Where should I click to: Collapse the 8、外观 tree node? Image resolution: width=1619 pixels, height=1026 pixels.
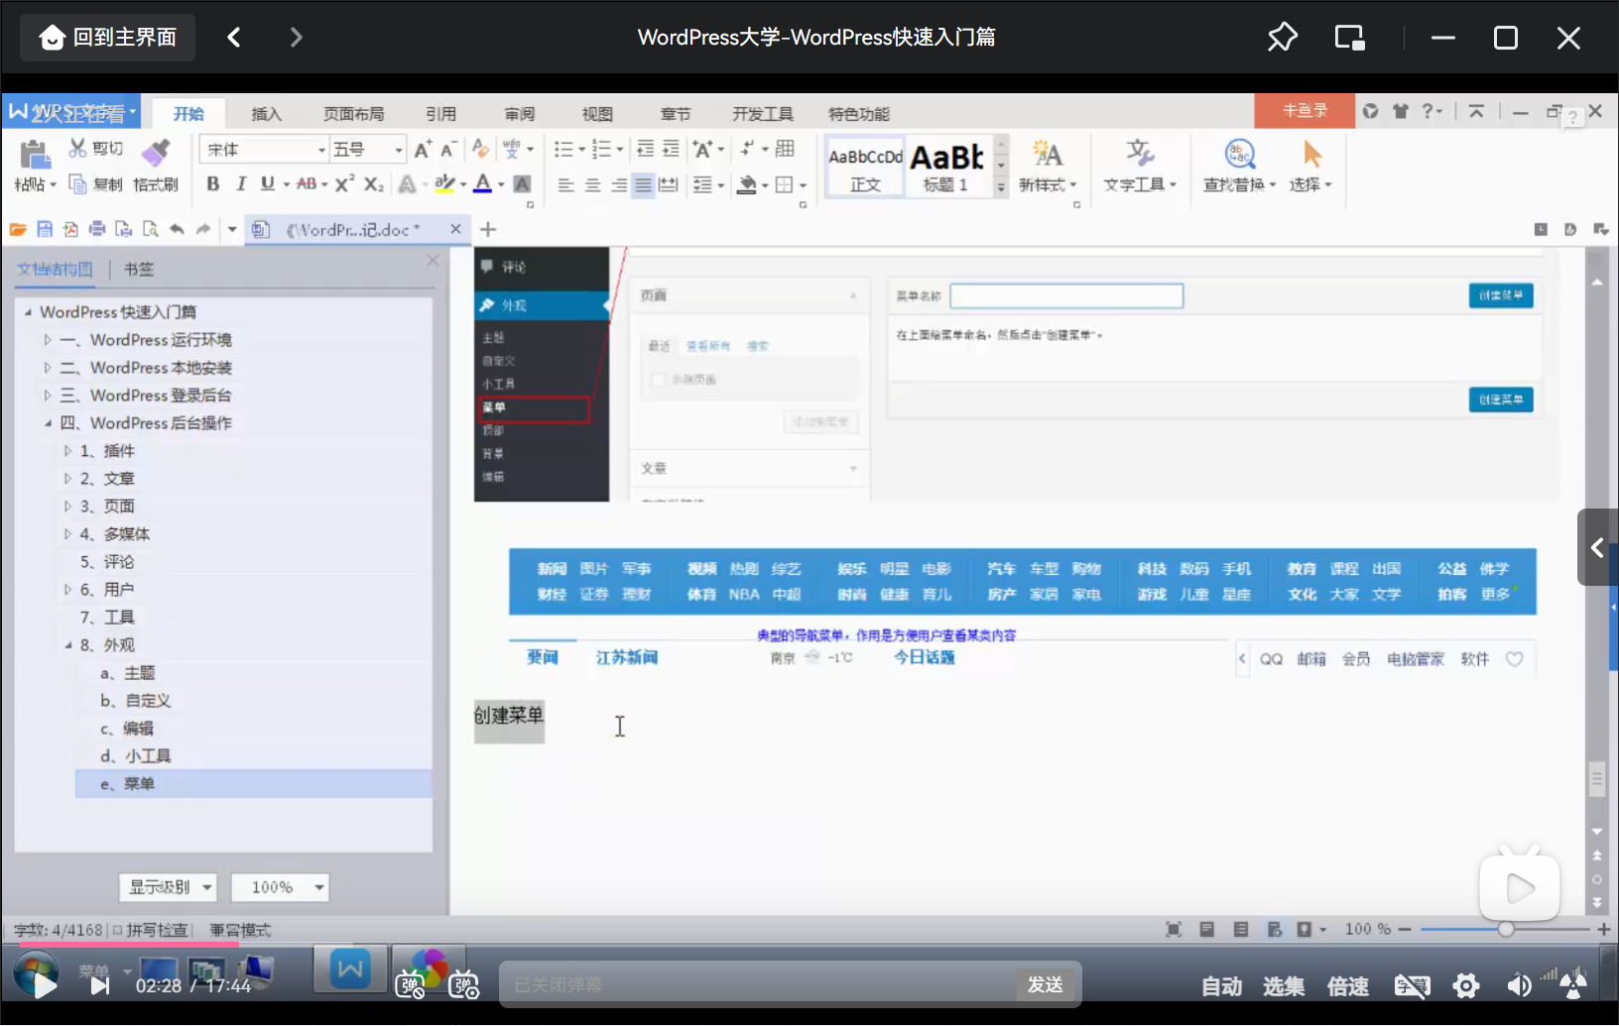[x=67, y=645]
